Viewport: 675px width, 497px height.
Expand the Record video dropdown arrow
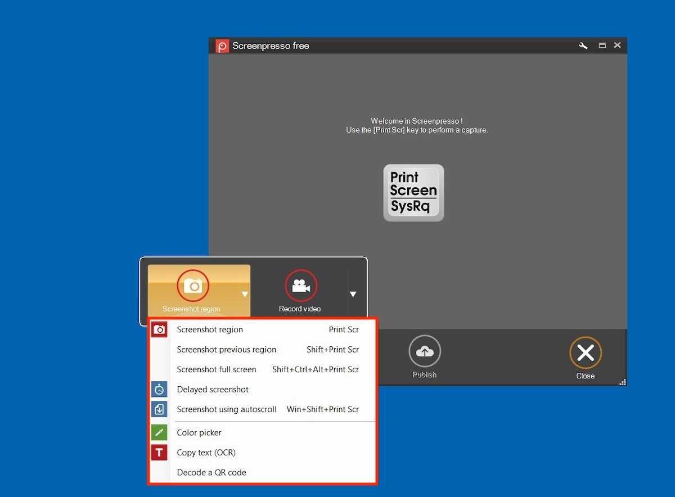pos(353,294)
